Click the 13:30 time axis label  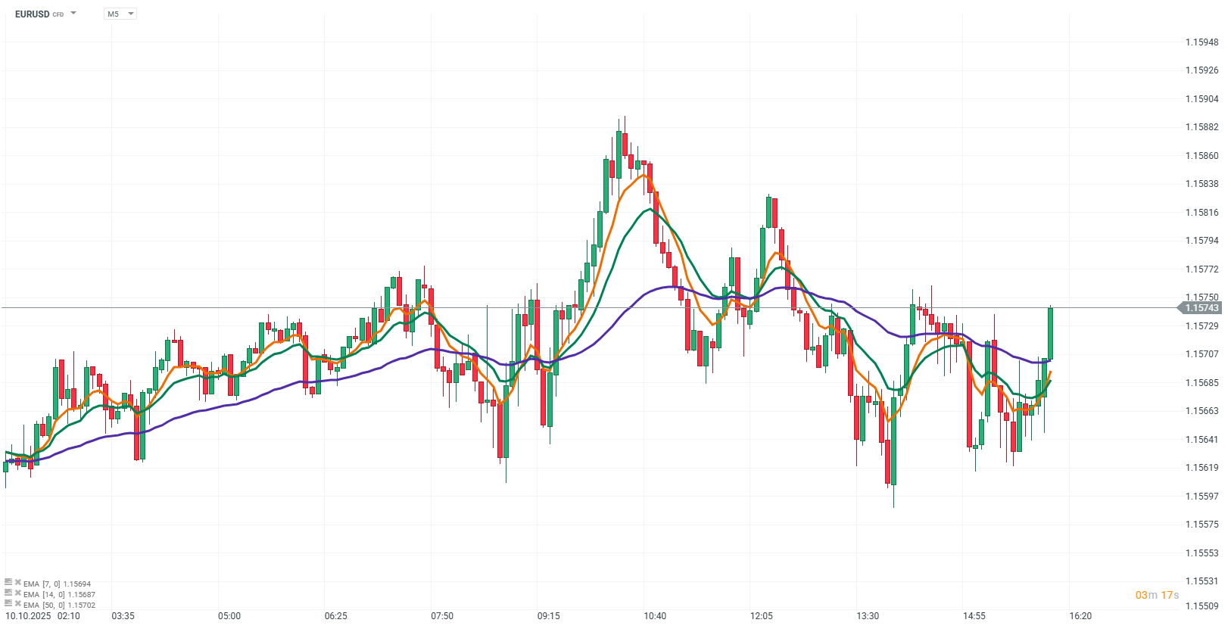868,616
